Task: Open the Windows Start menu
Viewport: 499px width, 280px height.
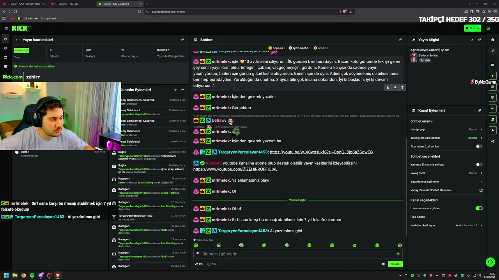Action: (x=6, y=275)
